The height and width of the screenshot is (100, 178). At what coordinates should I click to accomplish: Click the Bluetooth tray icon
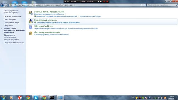point(149,98)
